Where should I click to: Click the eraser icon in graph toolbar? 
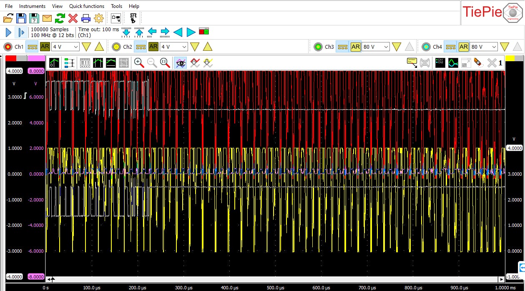click(478, 63)
